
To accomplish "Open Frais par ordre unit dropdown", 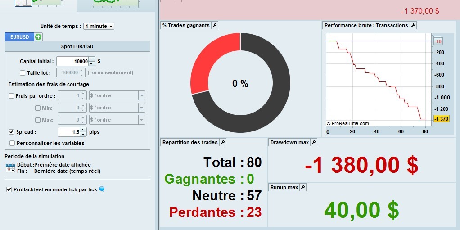I will tap(142, 95).
